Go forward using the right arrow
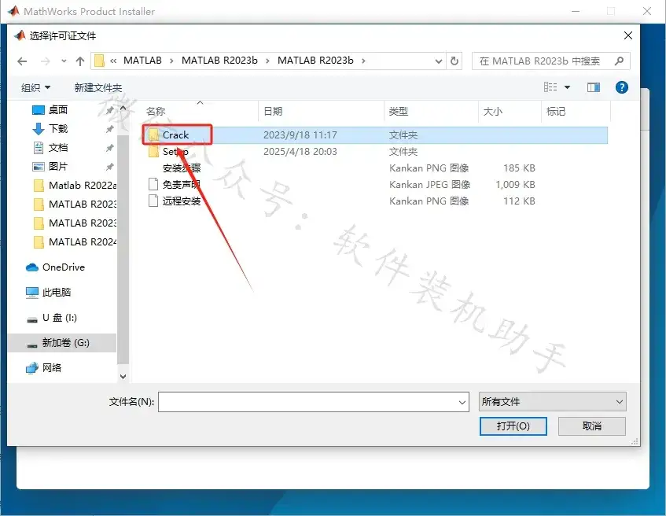The width and height of the screenshot is (666, 516). point(45,61)
